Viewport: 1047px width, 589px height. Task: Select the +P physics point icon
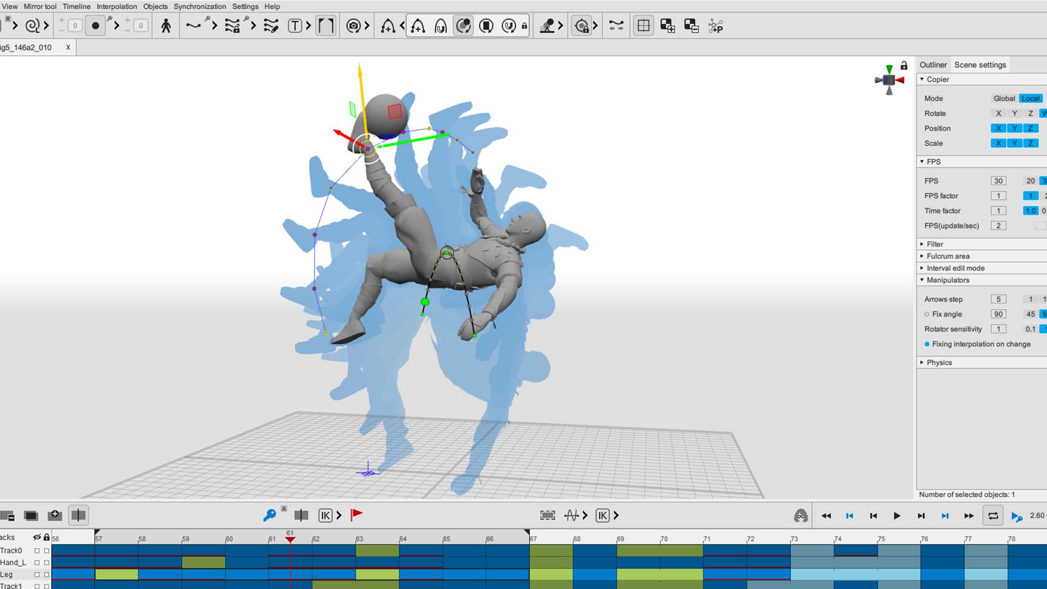[715, 25]
